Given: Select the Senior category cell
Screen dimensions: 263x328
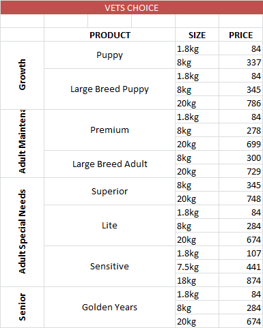Looking at the screenshot, I should click(22, 308).
